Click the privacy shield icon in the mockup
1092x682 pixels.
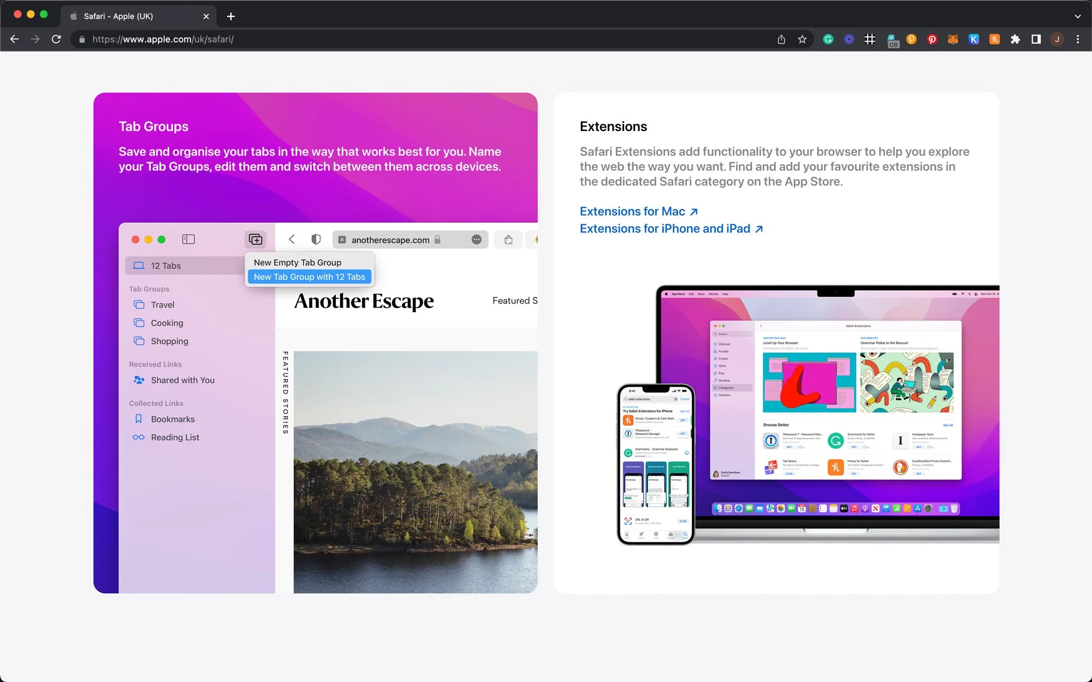[316, 240]
